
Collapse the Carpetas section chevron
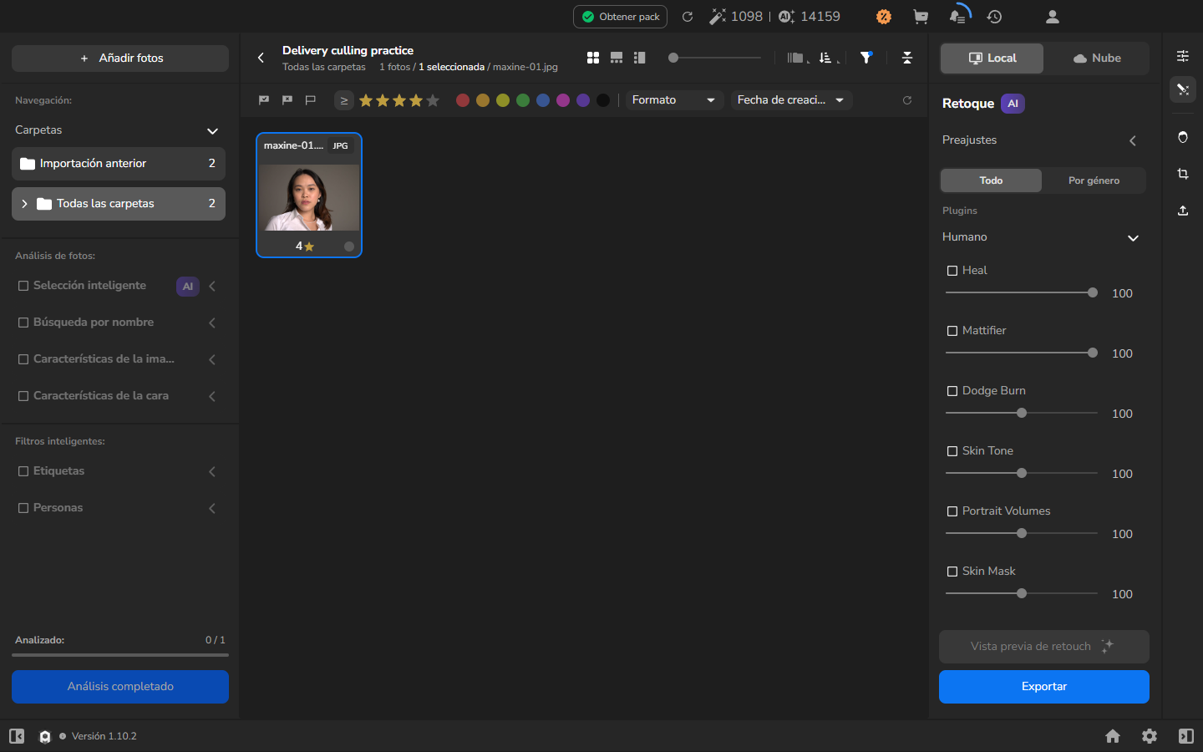coord(212,131)
